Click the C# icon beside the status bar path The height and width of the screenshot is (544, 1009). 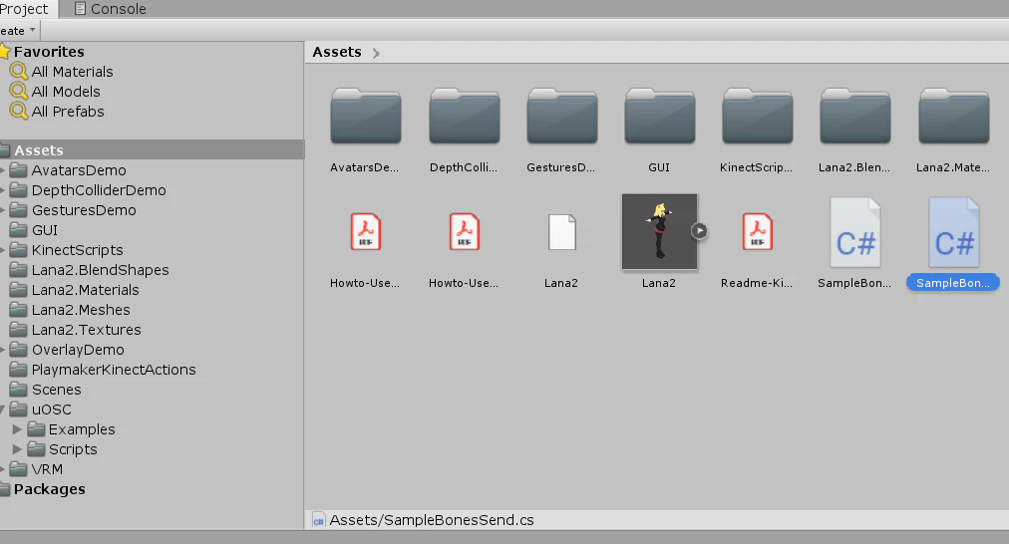tap(318, 520)
